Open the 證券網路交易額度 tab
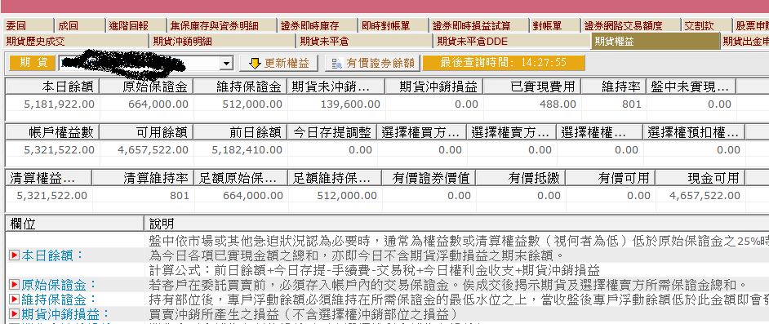 coord(632,25)
